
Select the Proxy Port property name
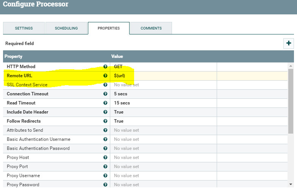pos(17,167)
